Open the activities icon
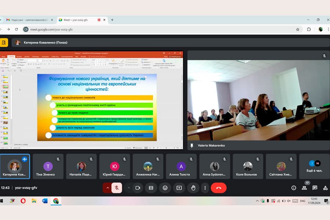Screen dimensions: 330x220 [x=325, y=188]
